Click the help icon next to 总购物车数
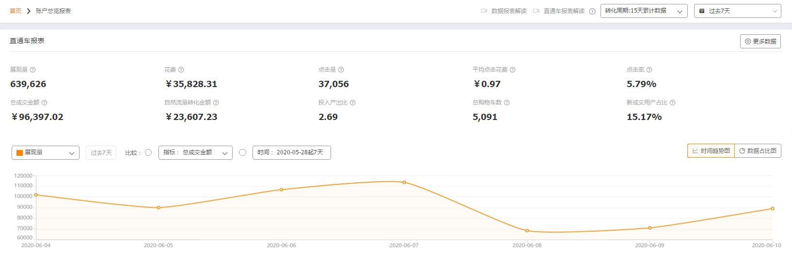The image size is (792, 270). coord(507,103)
